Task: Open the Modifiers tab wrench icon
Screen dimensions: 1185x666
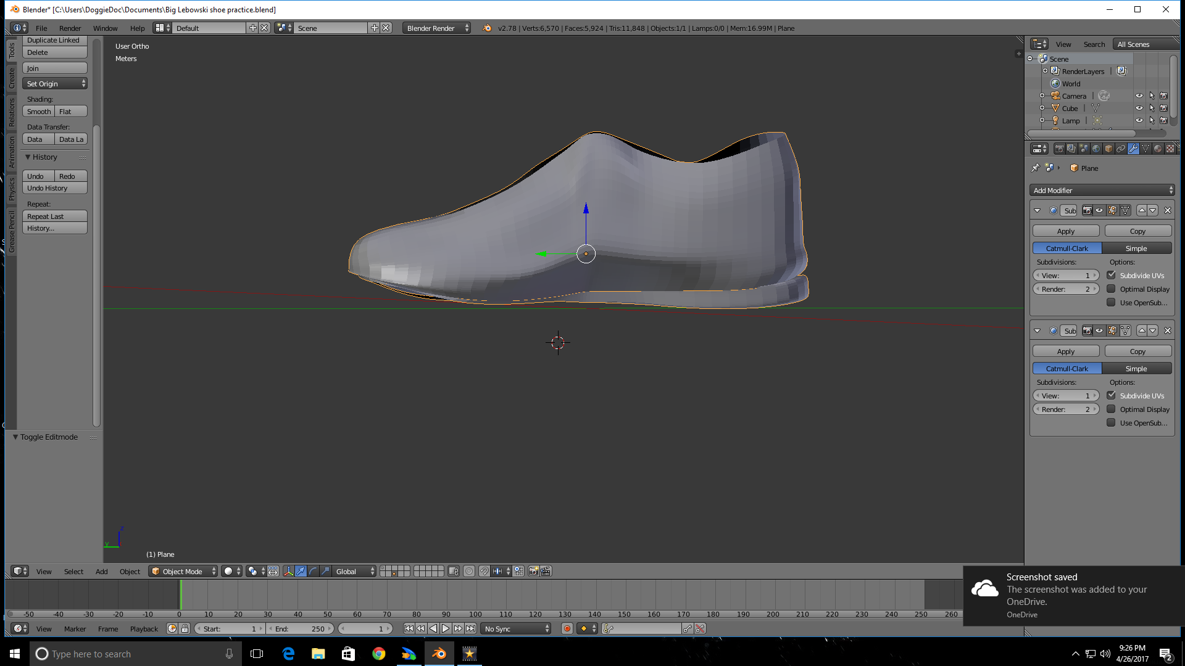Action: [1133, 149]
